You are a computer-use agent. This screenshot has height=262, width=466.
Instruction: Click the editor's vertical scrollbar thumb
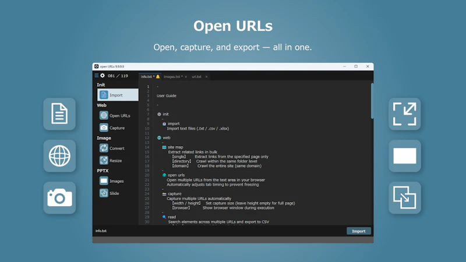point(372,101)
